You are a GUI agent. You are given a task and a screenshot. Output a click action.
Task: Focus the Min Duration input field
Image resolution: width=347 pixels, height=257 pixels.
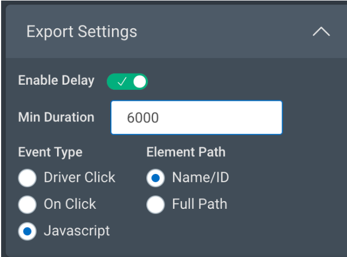tap(196, 117)
